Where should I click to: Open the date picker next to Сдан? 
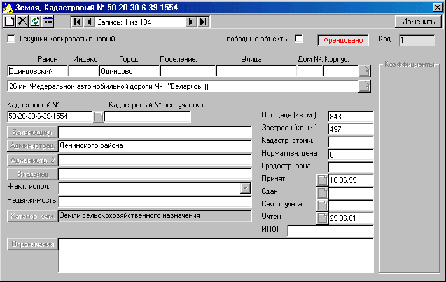point(323,193)
